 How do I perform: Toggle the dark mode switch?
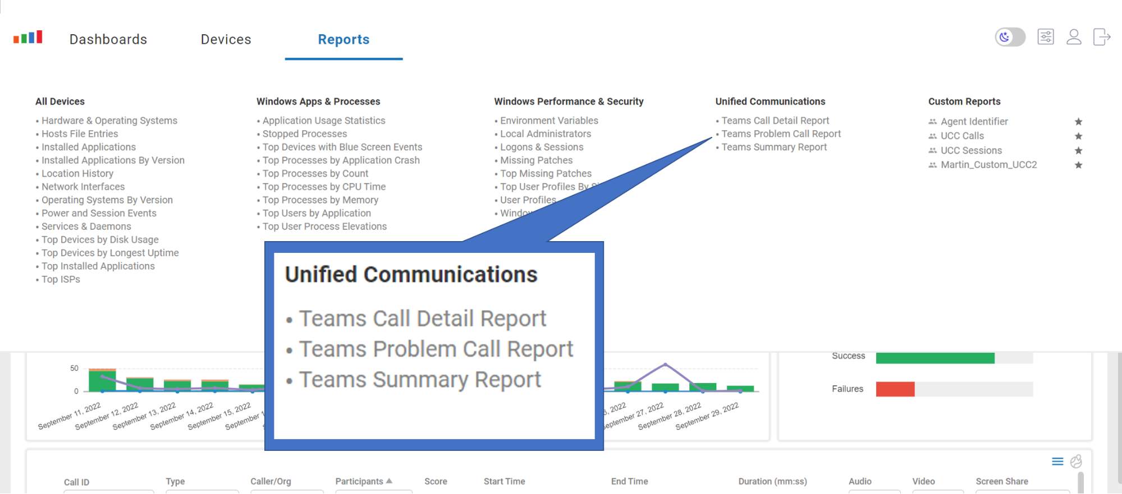tap(1010, 37)
